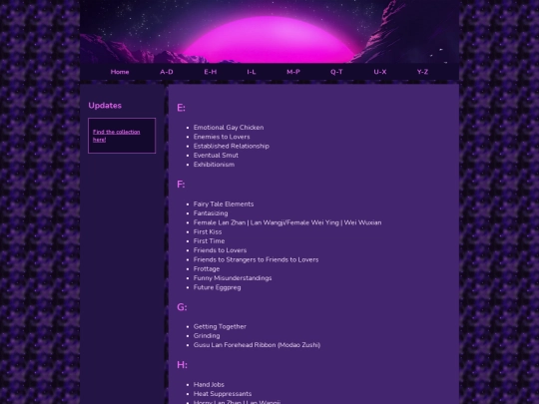Click the 'Heat Suppressants' entry
Screen dimensions: 539x404
[223, 394]
